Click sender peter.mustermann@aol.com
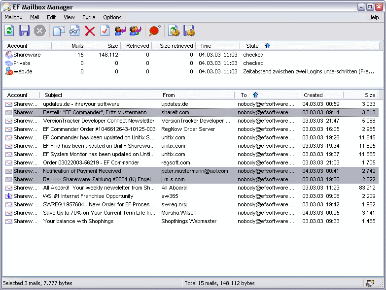Screen dimensions: 386x290 tap(195, 171)
